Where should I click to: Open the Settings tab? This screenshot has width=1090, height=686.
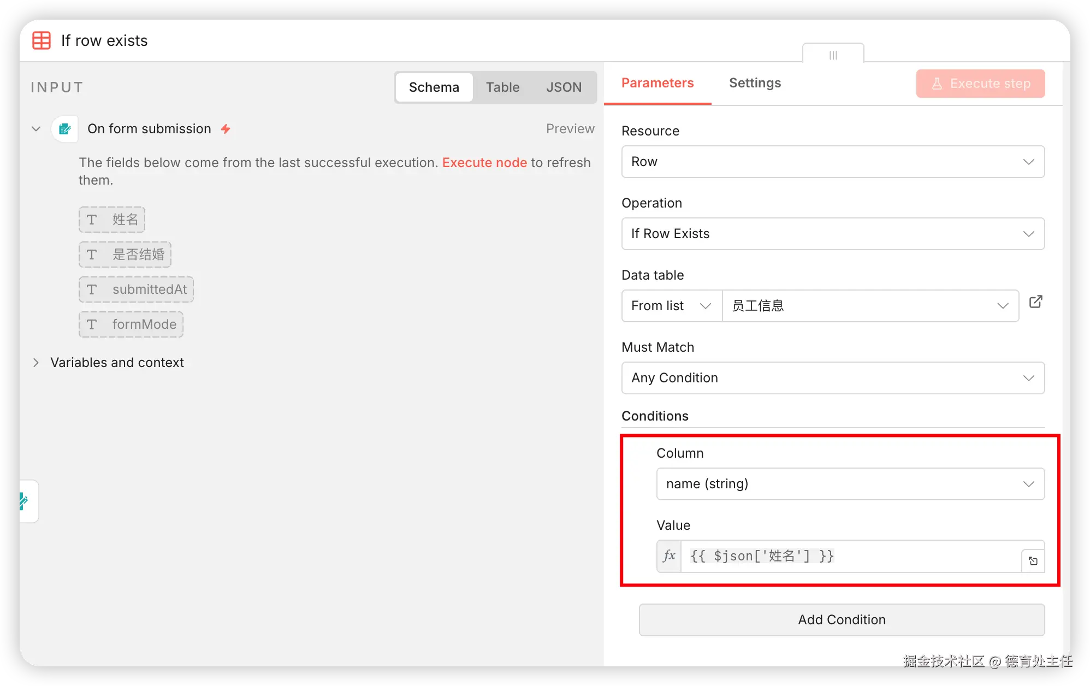[x=755, y=83]
